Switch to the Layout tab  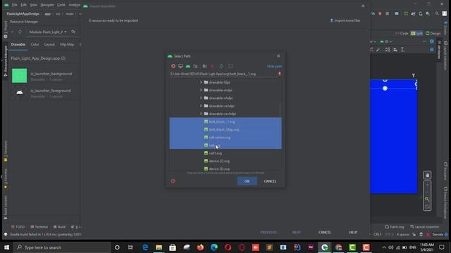[49, 44]
